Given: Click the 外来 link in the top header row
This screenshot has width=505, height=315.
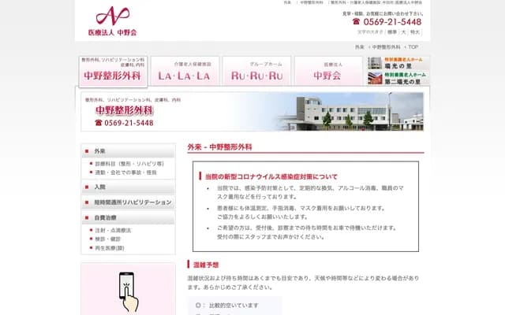Looking at the screenshot, I should tap(287, 2).
